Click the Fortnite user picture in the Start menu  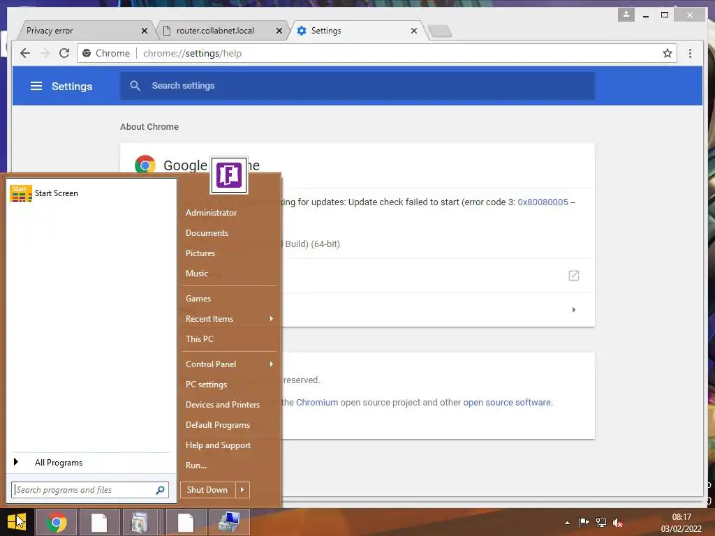(229, 175)
